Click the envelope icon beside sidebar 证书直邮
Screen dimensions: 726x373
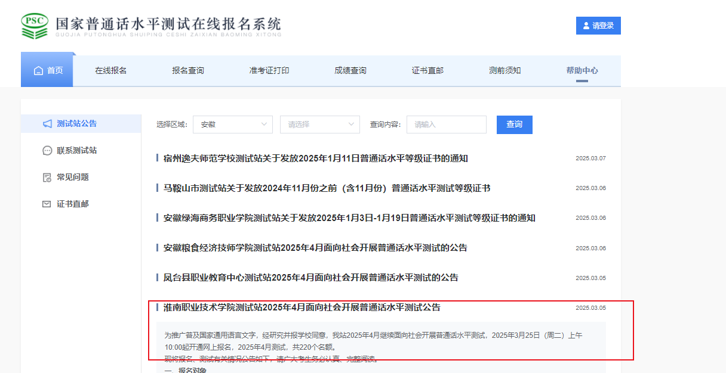tap(47, 204)
